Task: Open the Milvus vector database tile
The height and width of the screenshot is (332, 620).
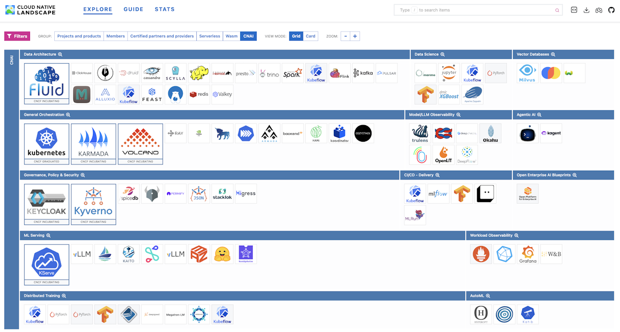Action: [x=527, y=73]
